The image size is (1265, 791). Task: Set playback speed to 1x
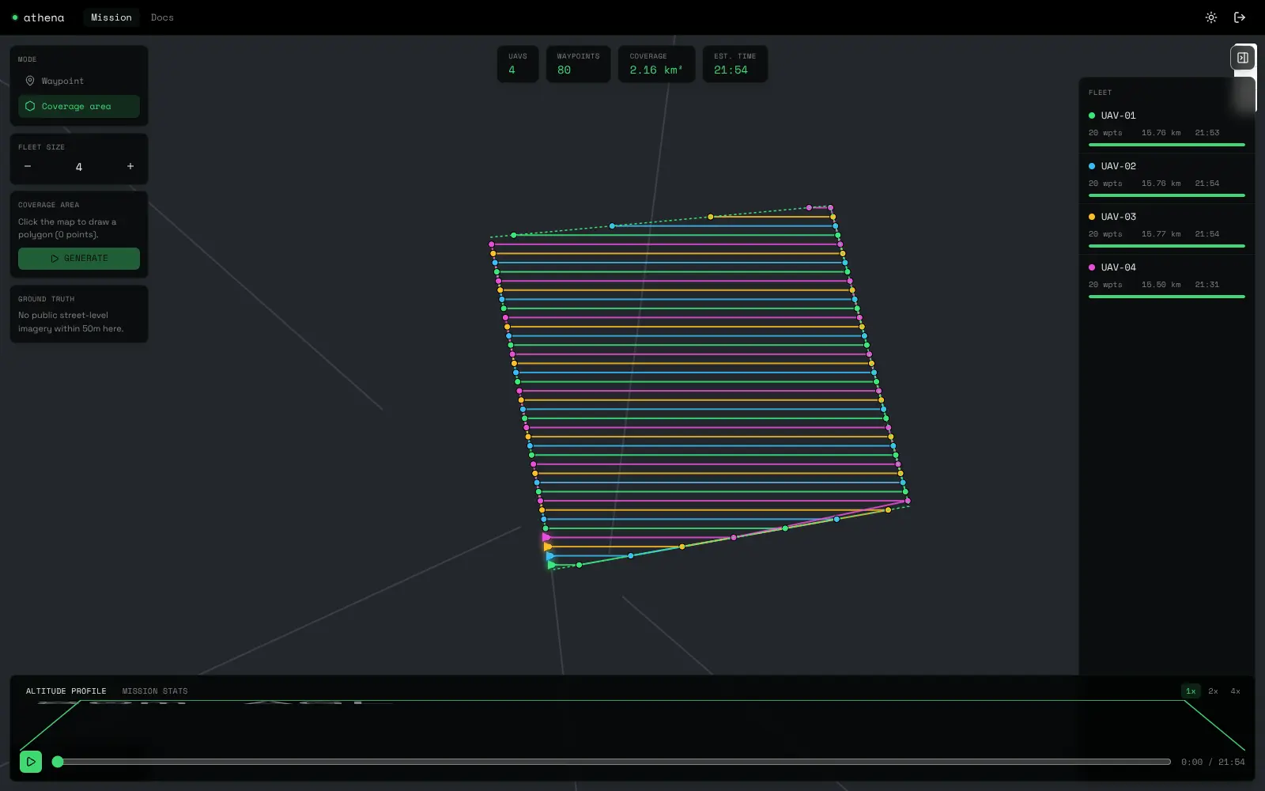point(1191,691)
